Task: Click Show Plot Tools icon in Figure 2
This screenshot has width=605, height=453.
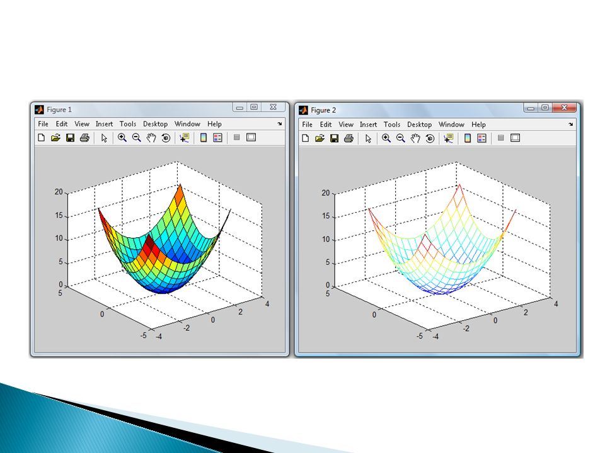Action: click(x=515, y=138)
